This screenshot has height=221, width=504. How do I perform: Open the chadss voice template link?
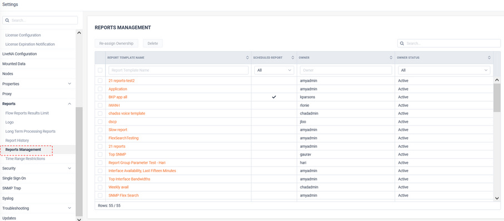(127, 113)
